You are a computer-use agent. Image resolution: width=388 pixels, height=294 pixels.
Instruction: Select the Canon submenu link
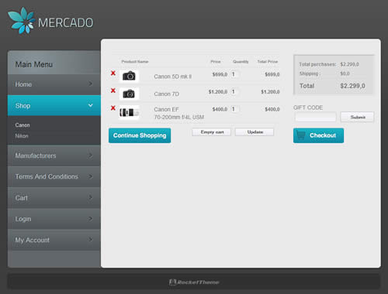23,125
